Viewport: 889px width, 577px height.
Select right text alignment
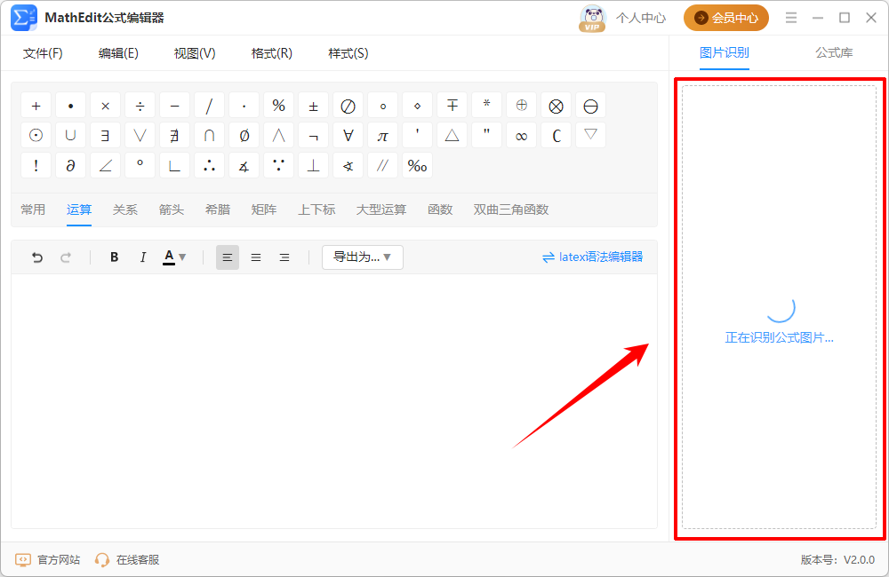click(284, 257)
